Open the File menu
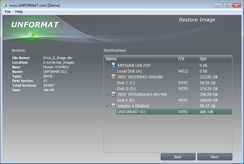The image size is (244, 164). click(x=8, y=12)
